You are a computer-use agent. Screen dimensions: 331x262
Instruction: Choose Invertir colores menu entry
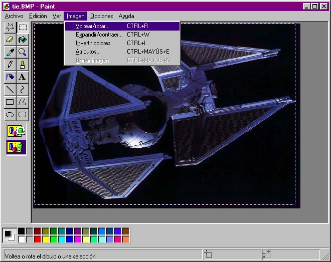pos(122,43)
